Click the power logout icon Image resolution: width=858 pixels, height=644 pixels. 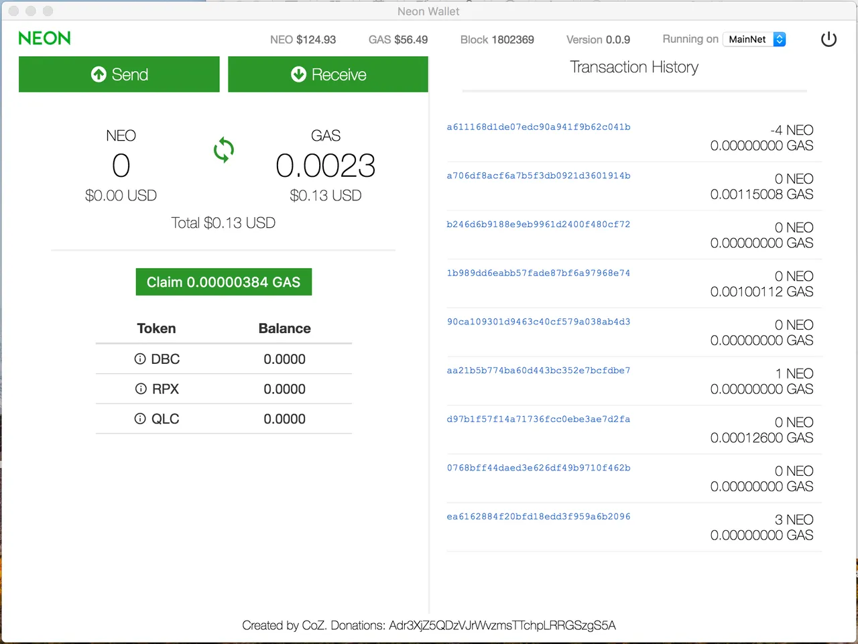(x=829, y=40)
